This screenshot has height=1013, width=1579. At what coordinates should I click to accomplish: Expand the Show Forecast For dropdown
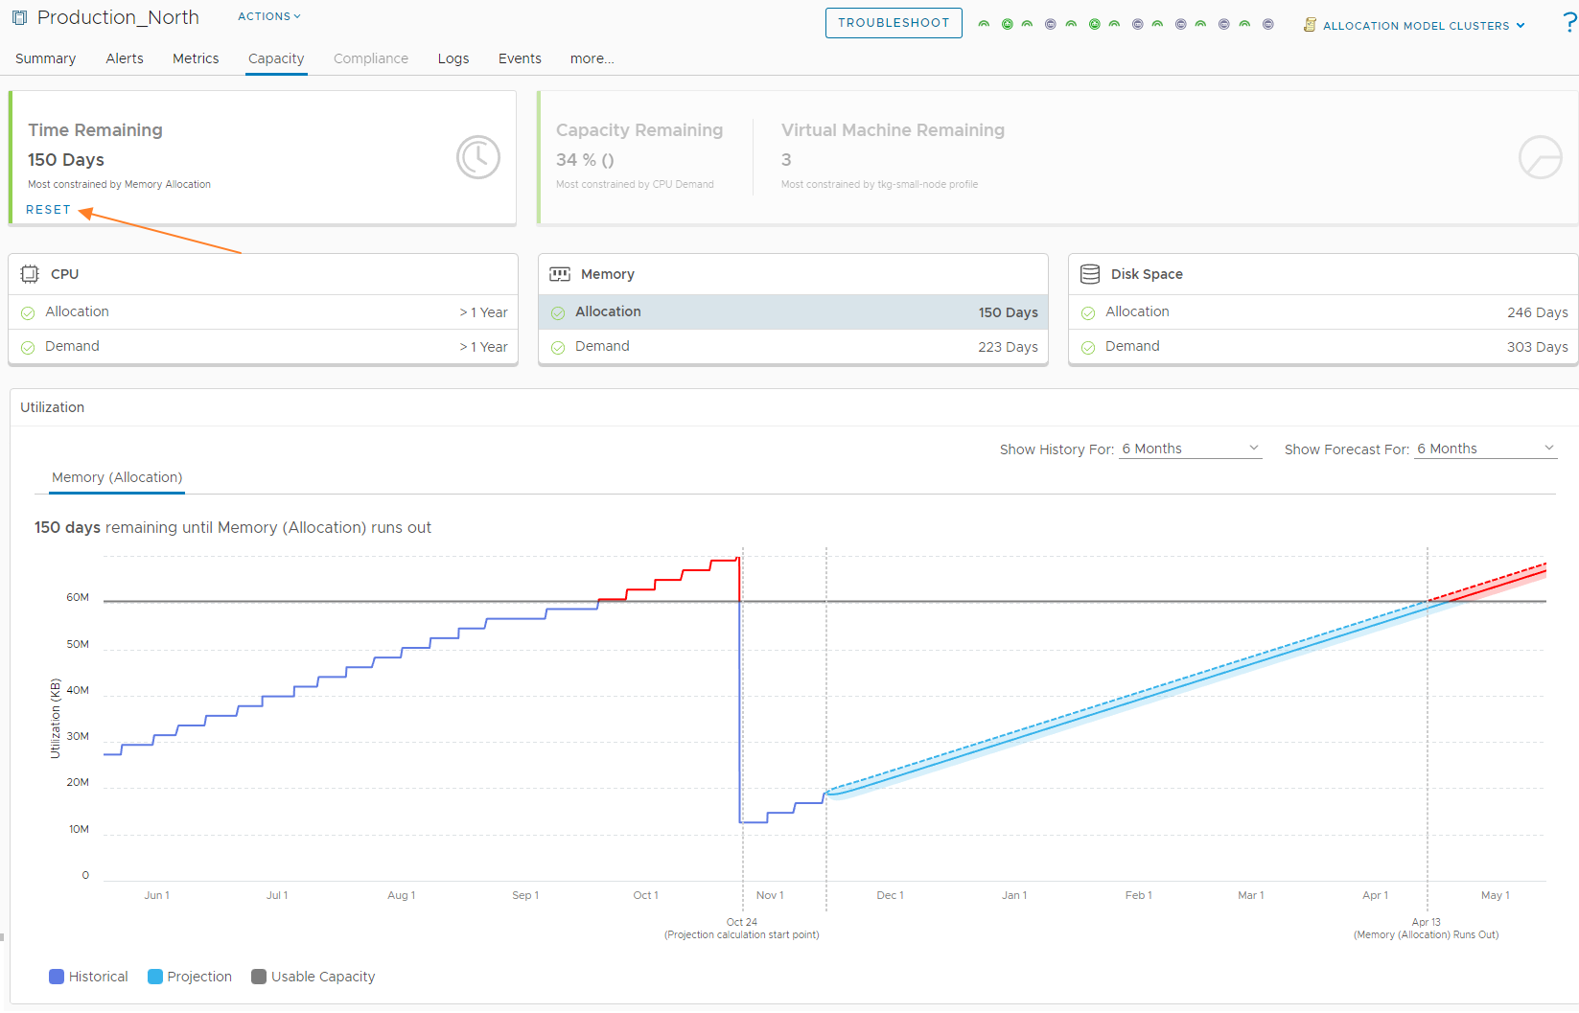click(1485, 449)
